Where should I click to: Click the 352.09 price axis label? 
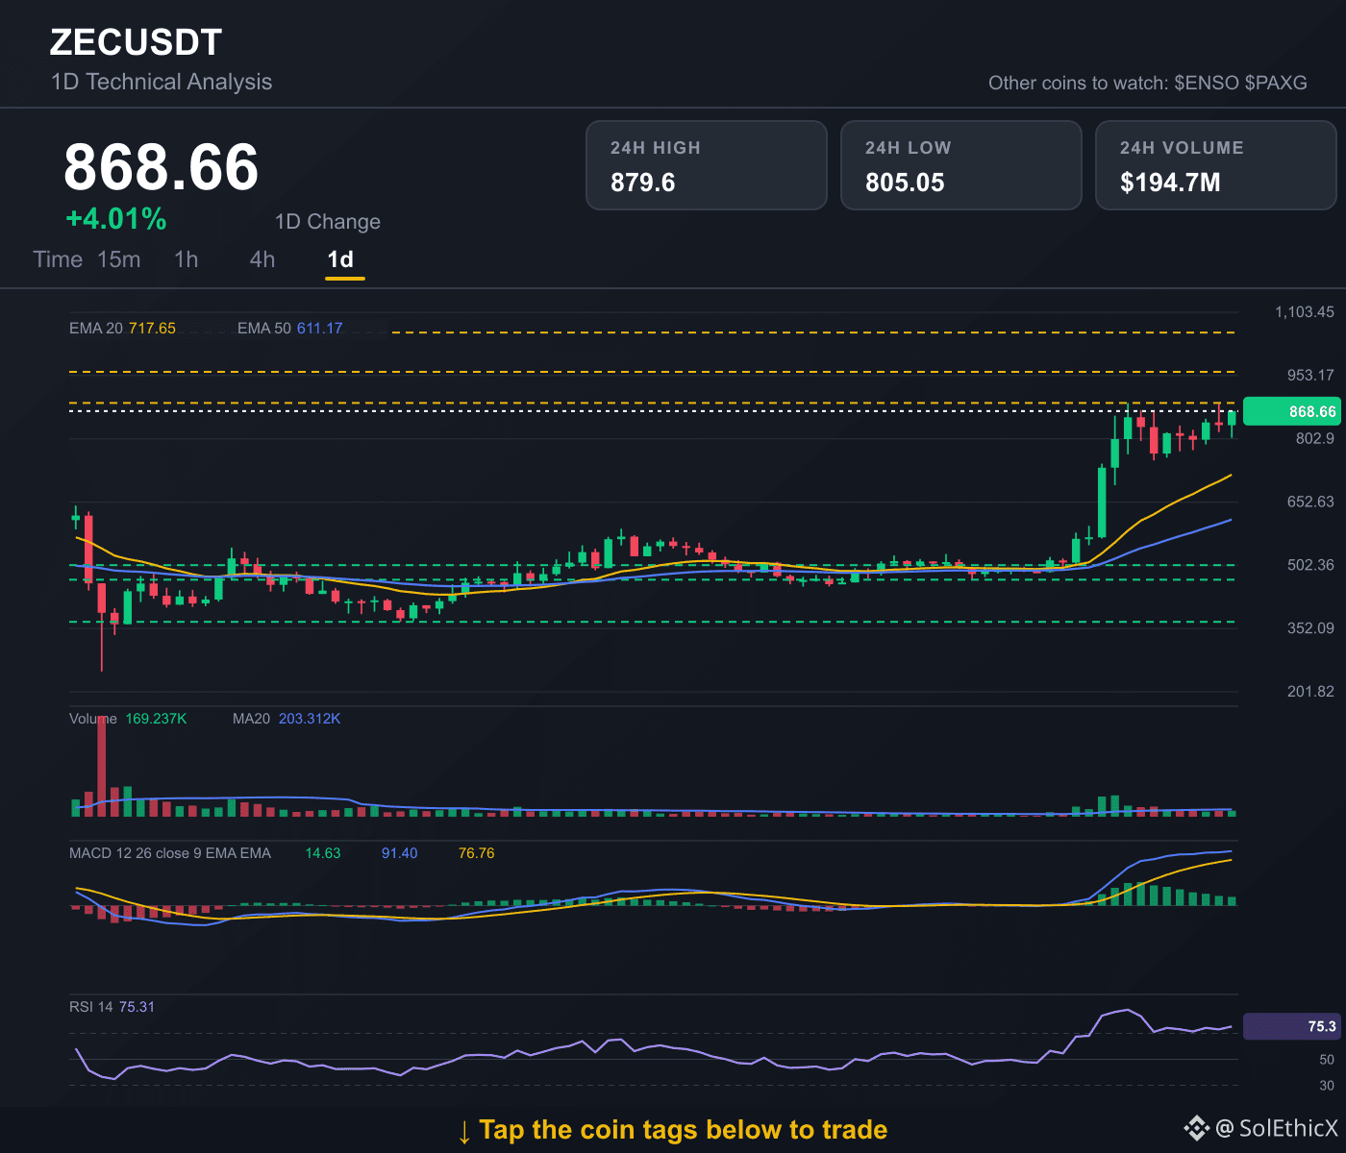[1311, 628]
